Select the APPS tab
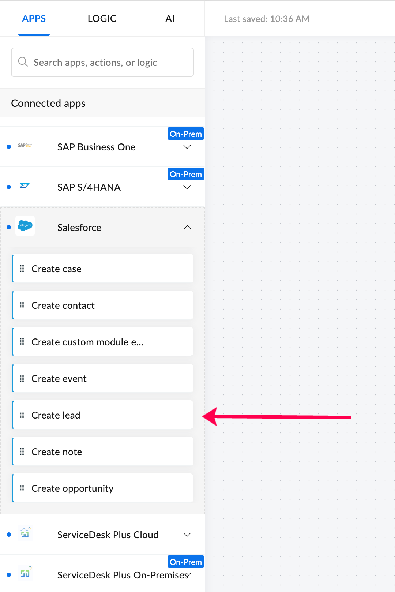The height and width of the screenshot is (592, 395). tap(34, 19)
